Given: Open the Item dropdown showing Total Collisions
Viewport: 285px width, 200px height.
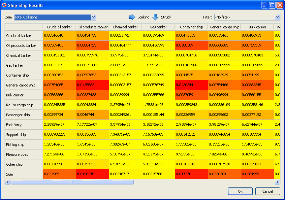Looking at the screenshot, I should point(93,17).
